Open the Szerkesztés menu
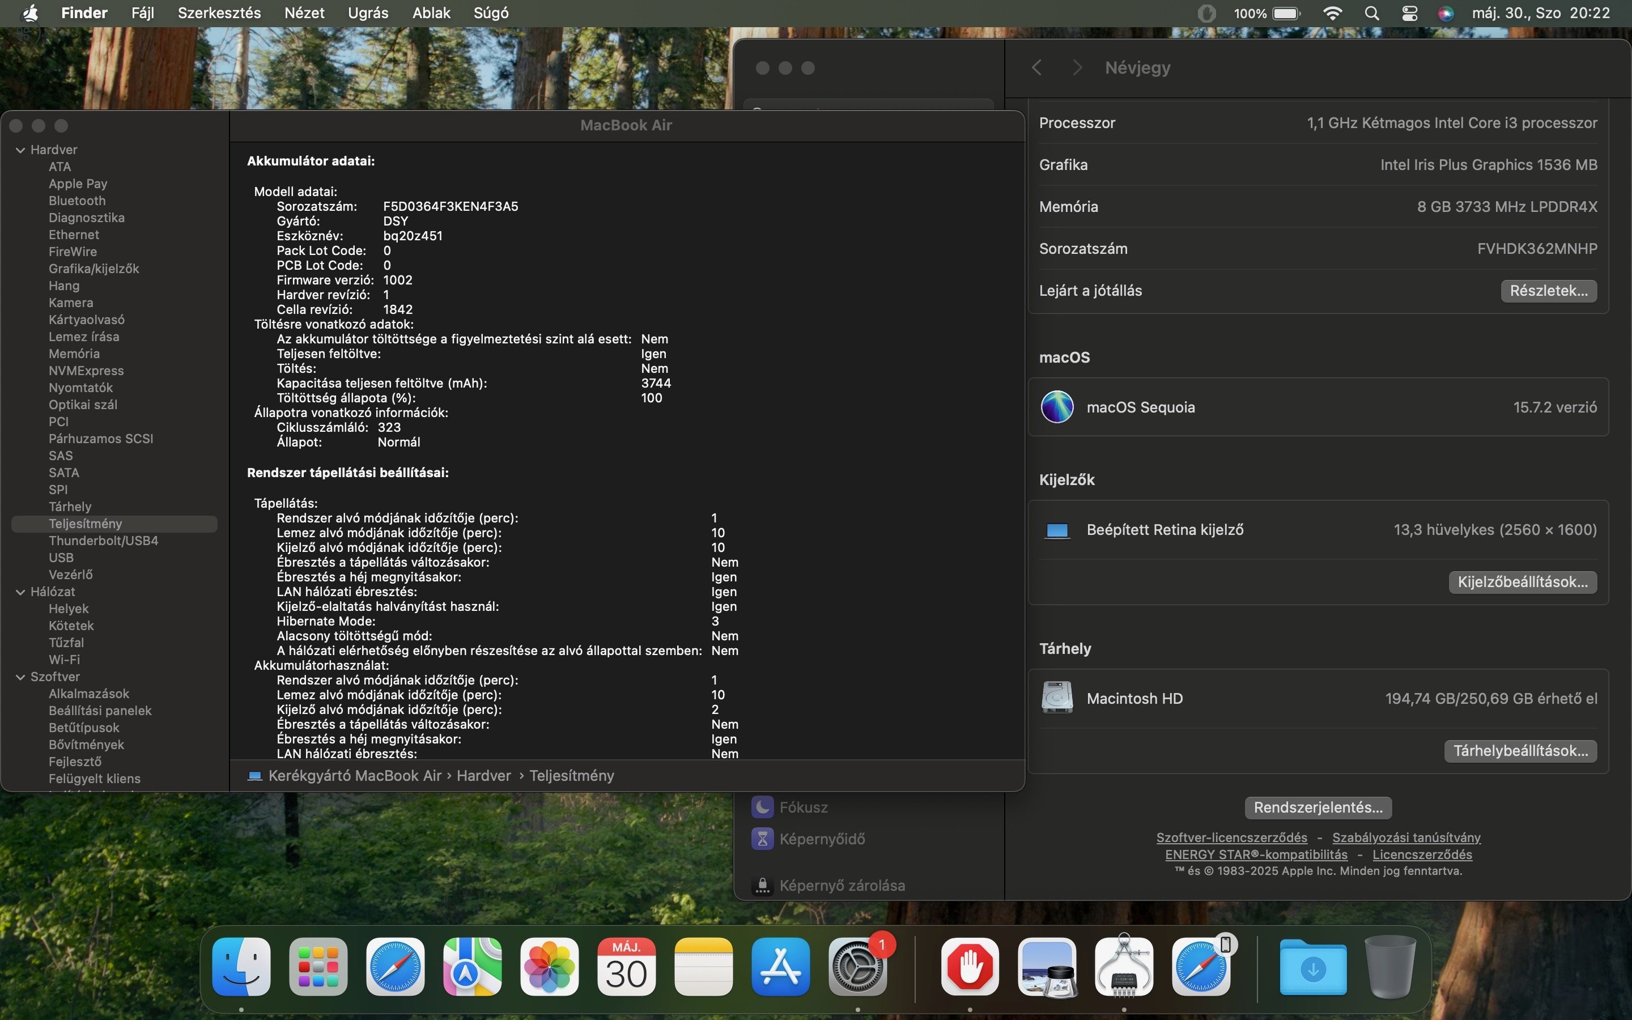This screenshot has height=1020, width=1632. tap(219, 13)
